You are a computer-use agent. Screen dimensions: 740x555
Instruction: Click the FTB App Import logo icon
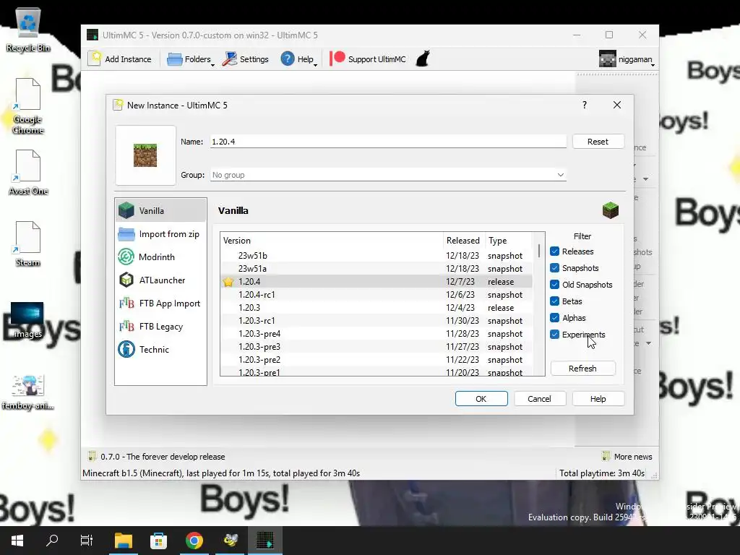coord(126,303)
